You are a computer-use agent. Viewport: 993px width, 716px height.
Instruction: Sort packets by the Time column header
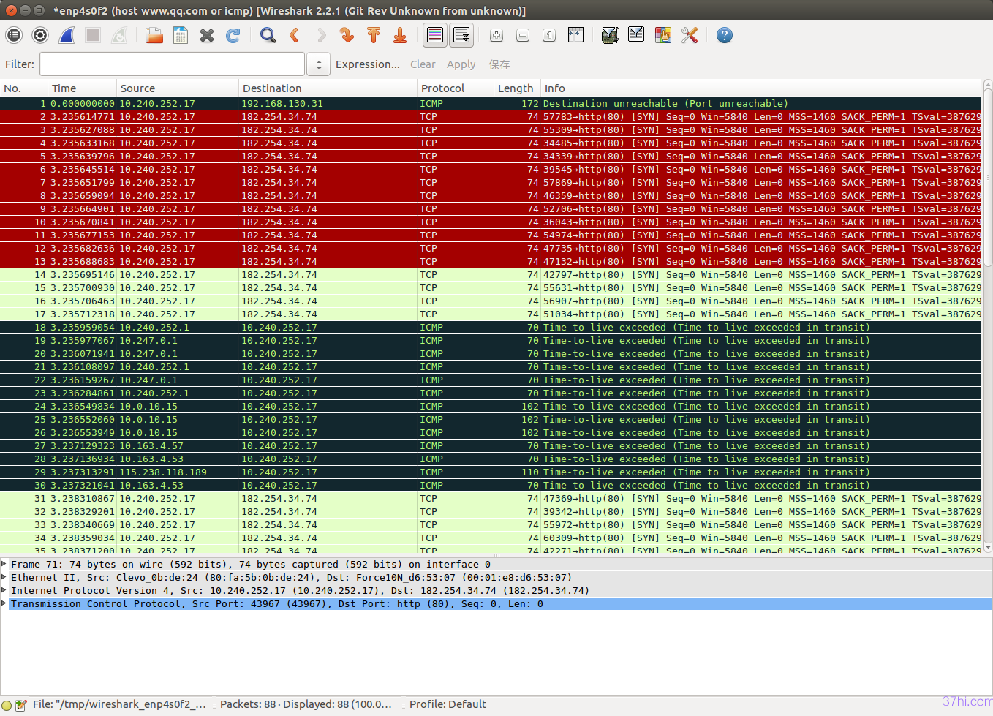tap(83, 88)
